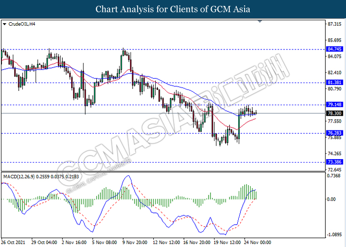Click the CrudeOIL,H4 chart title text
This screenshot has width=346, height=247.
coord(22,24)
